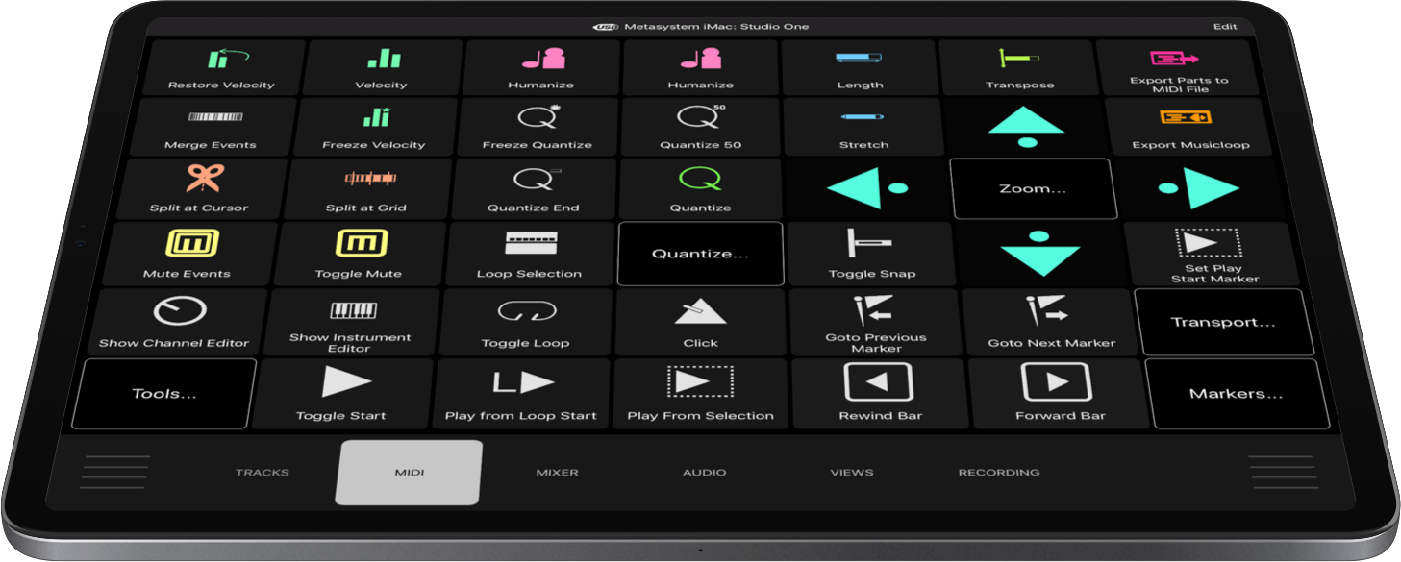Apply Freeze Quantize

(x=538, y=127)
